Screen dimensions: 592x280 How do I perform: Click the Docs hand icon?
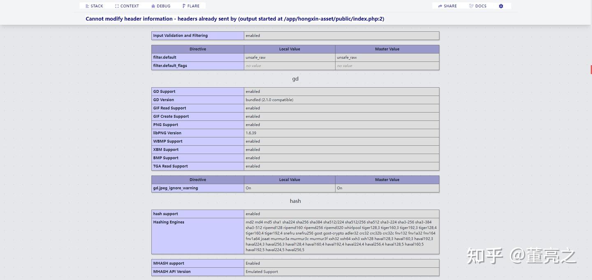coord(470,5)
